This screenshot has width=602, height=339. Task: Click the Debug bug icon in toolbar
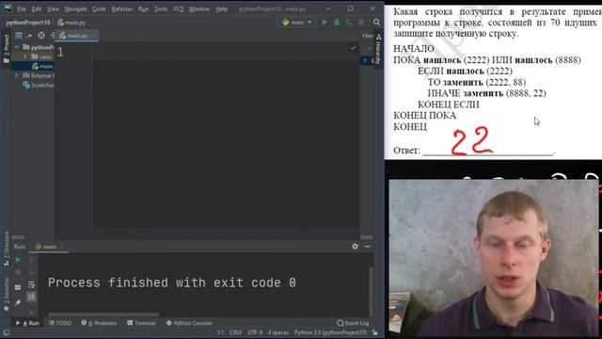tap(337, 23)
